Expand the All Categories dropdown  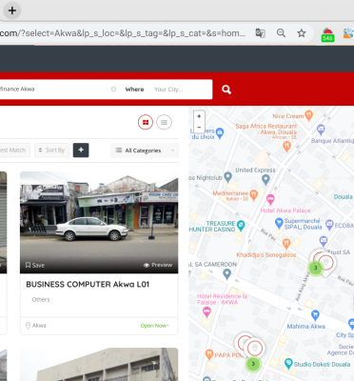(145, 150)
